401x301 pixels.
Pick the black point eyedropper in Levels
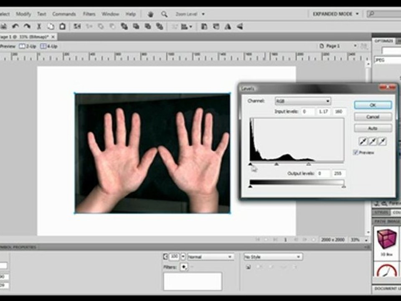(x=363, y=141)
